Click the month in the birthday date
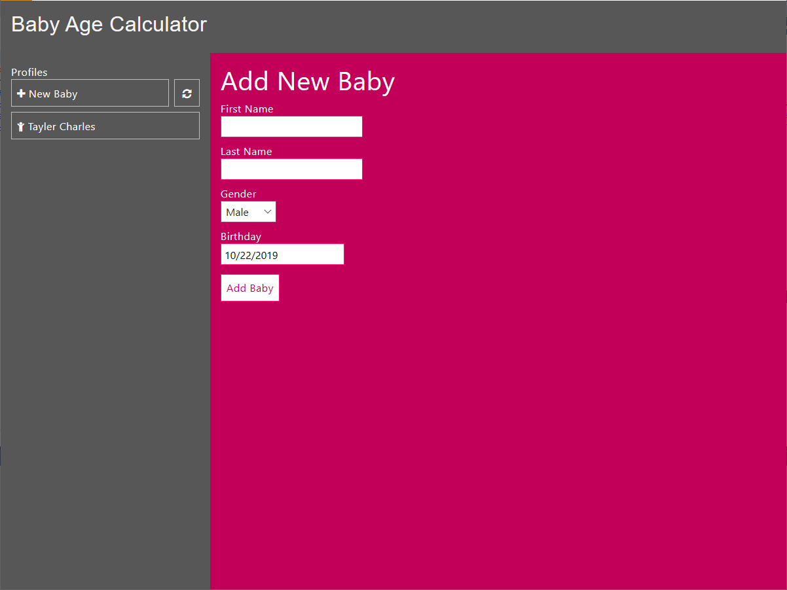 (x=230, y=256)
